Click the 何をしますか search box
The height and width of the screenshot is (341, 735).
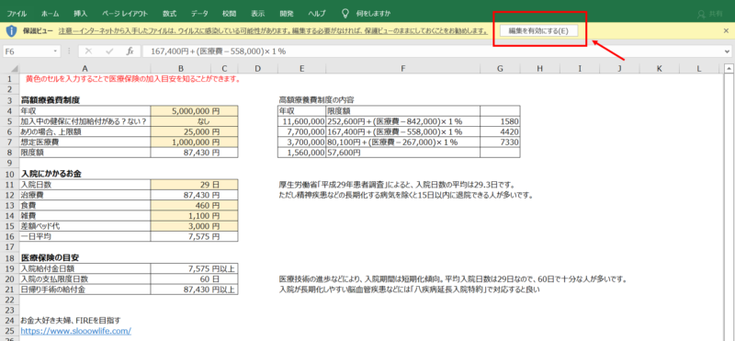tap(373, 14)
